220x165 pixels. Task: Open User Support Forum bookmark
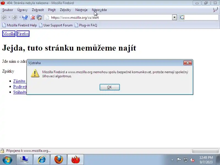pos(56,25)
